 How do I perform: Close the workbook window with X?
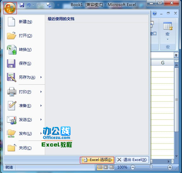click(175, 13)
